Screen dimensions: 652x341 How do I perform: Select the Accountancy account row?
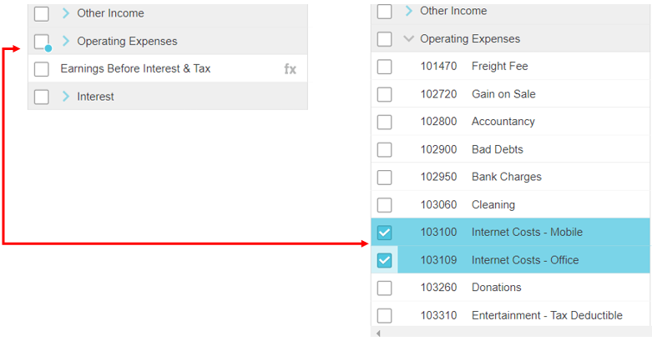(503, 122)
